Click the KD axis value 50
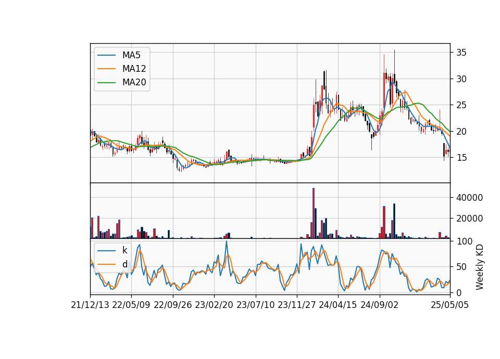The image size is (500, 359). click(461, 267)
